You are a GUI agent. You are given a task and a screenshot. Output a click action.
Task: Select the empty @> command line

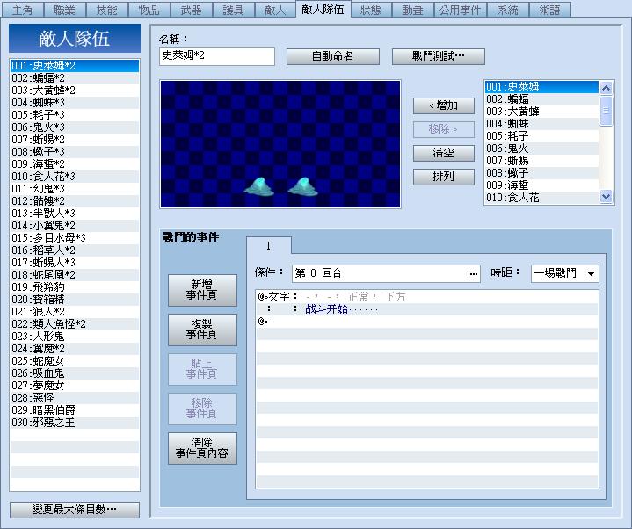tap(427, 322)
